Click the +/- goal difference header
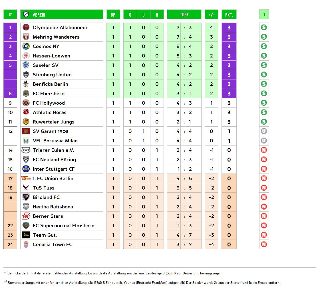316x287 pixels. click(211, 15)
